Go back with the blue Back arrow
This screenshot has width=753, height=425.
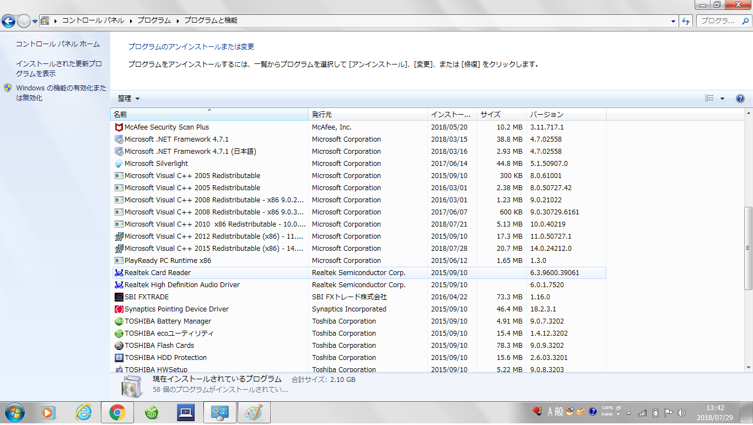point(8,21)
